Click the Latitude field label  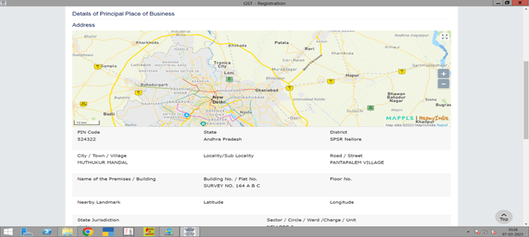tap(213, 202)
